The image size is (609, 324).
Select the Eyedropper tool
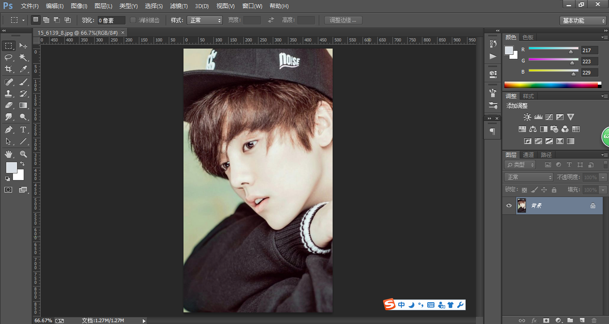tap(23, 69)
